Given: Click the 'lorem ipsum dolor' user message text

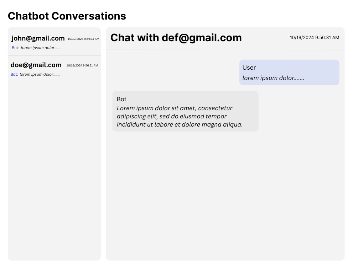Looking at the screenshot, I should click(273, 78).
